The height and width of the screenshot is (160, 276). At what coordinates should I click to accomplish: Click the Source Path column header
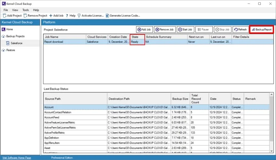tap(75, 99)
